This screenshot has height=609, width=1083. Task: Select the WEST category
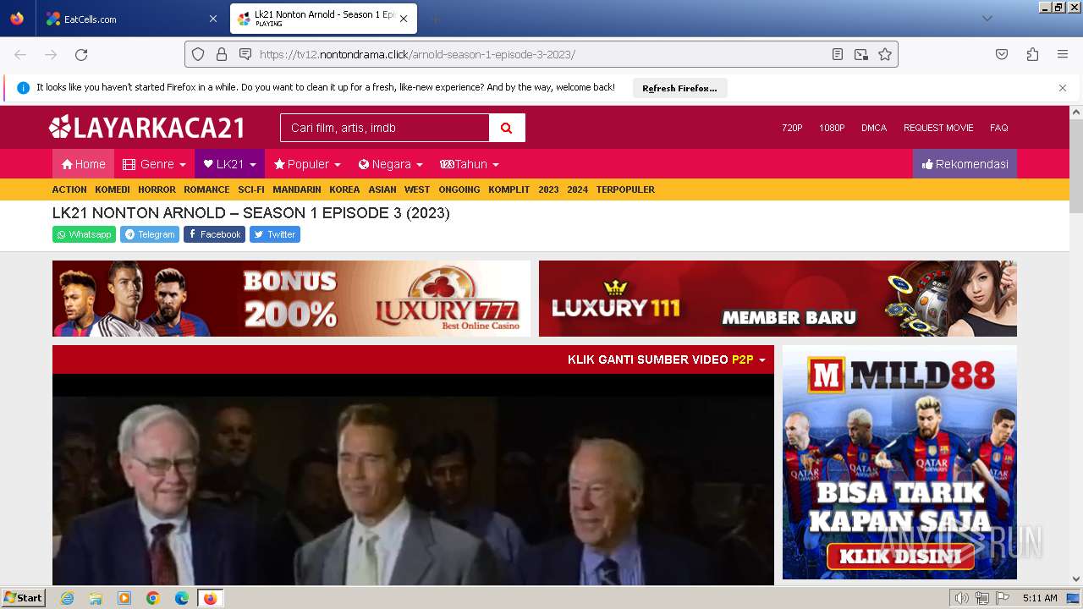(x=417, y=189)
